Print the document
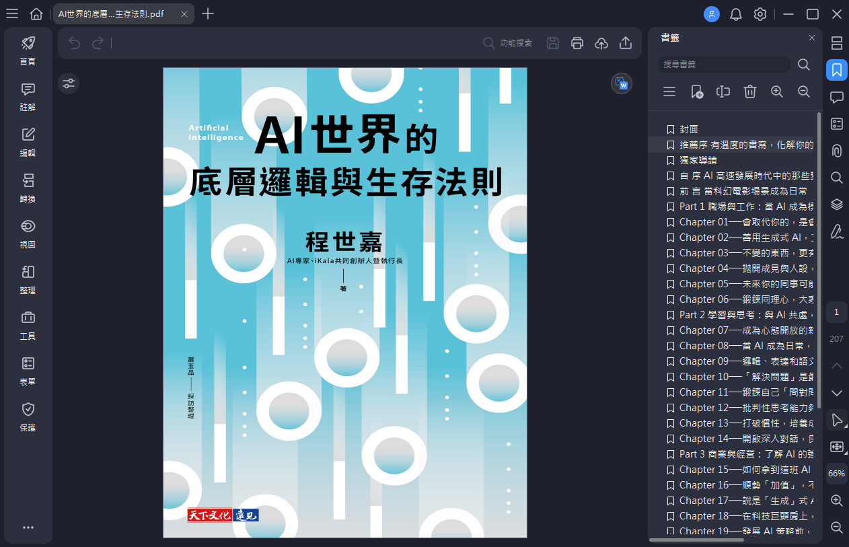This screenshot has width=849, height=547. point(577,43)
